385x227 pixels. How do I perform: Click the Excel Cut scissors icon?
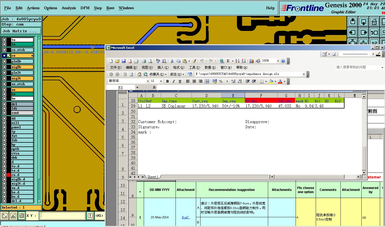click(172, 61)
